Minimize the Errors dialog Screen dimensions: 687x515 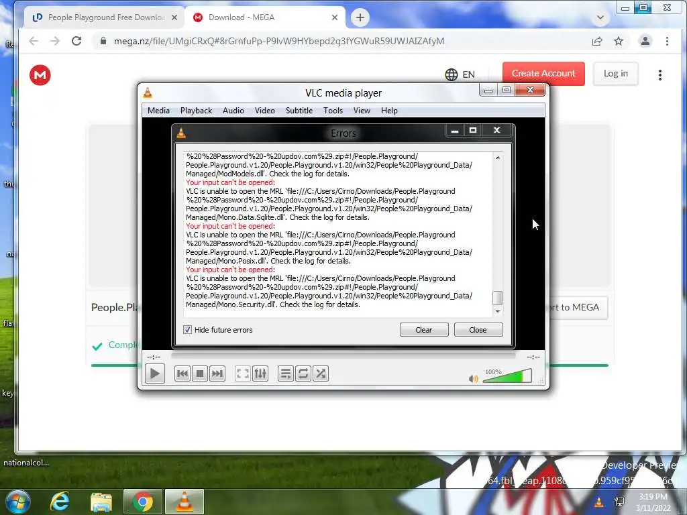(x=455, y=131)
